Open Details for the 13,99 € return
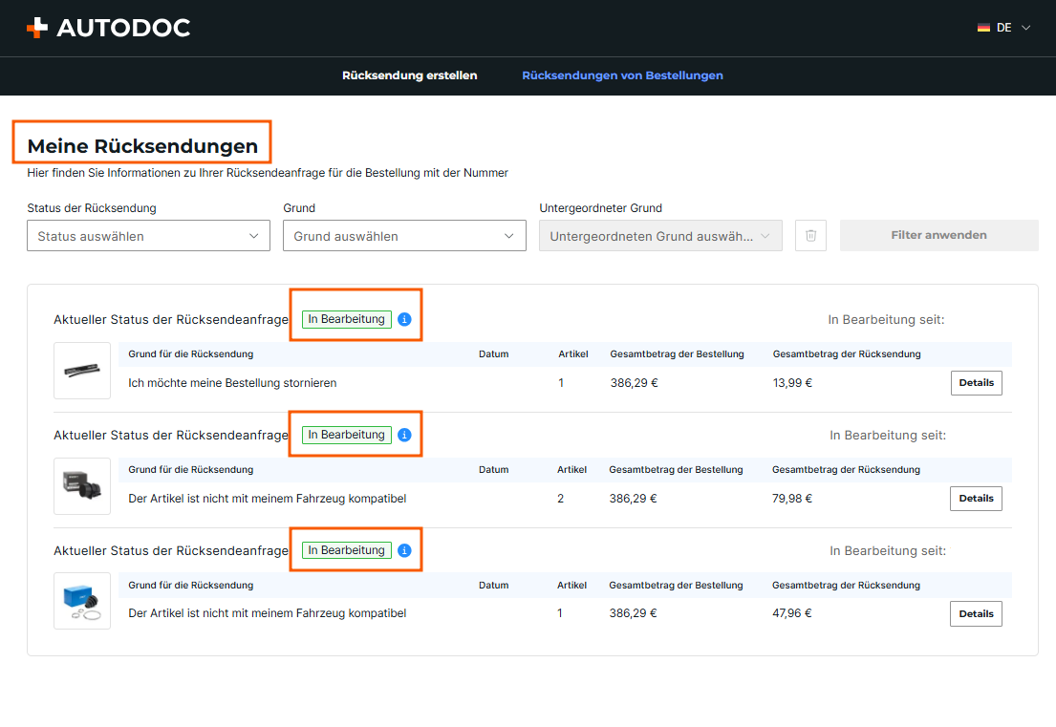 click(976, 383)
